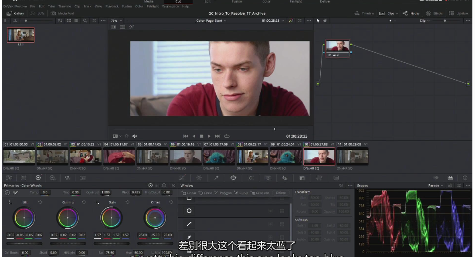475x257 pixels.
Task: Select the Window palette icon
Action: pos(233,178)
